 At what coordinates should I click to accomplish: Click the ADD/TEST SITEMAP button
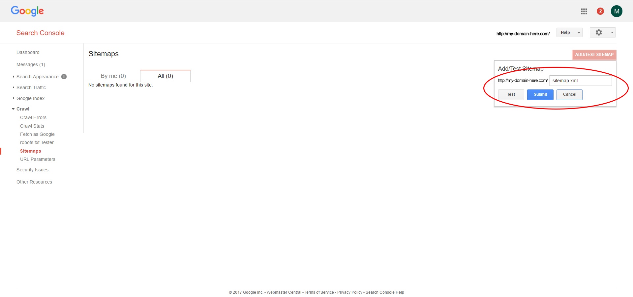point(594,55)
